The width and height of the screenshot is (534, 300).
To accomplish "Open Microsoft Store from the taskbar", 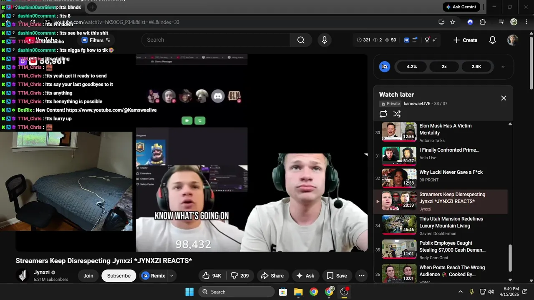I will point(283,292).
